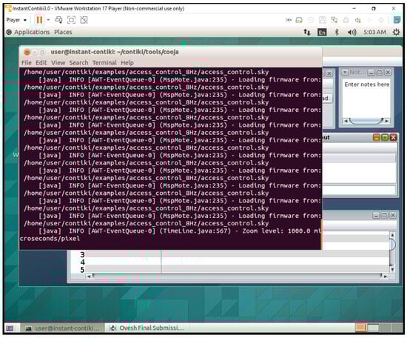The width and height of the screenshot is (407, 338).
Task: Open the system power gear menu
Action: [396, 32]
